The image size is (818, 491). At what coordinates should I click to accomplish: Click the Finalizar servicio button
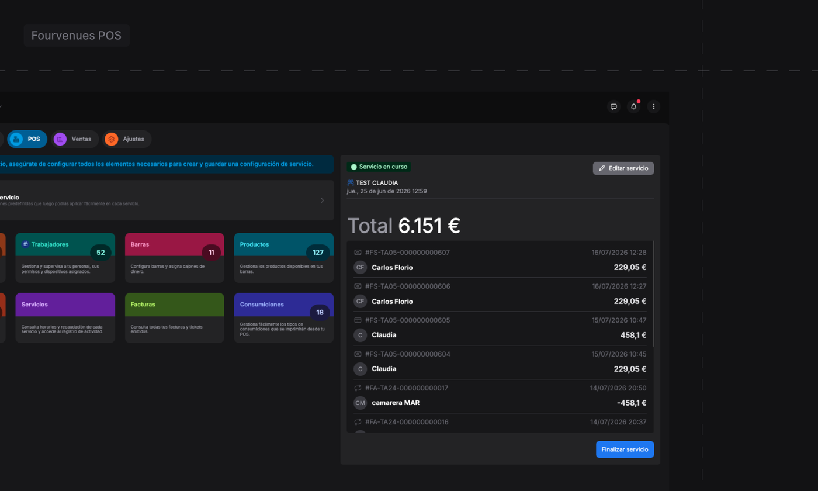point(625,449)
